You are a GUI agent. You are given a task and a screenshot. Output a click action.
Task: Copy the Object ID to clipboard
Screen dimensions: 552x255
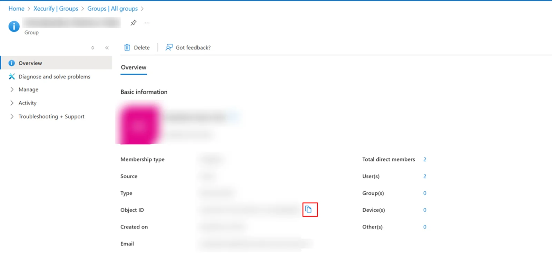[308, 209]
